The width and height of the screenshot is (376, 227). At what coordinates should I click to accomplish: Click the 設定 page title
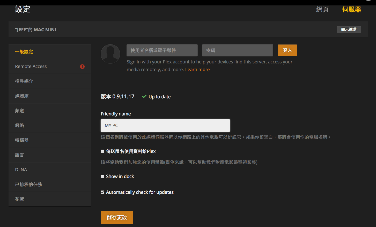pos(23,9)
